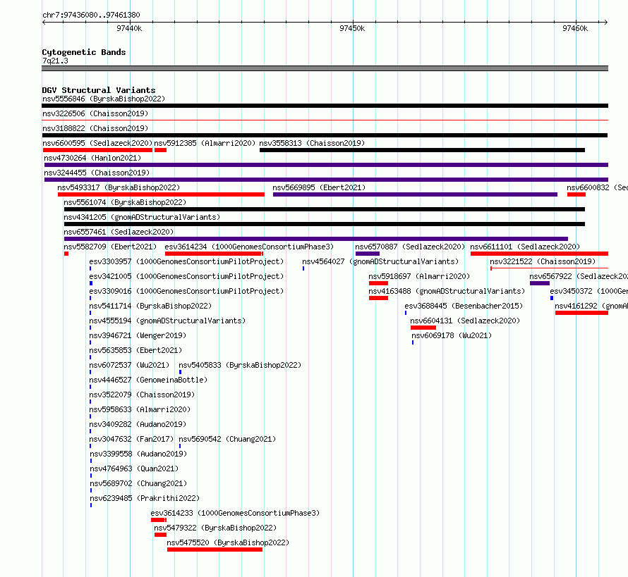Click nsv5561074 (ByrskaBishop2022) label
This screenshot has width=628, height=577.
(125, 202)
